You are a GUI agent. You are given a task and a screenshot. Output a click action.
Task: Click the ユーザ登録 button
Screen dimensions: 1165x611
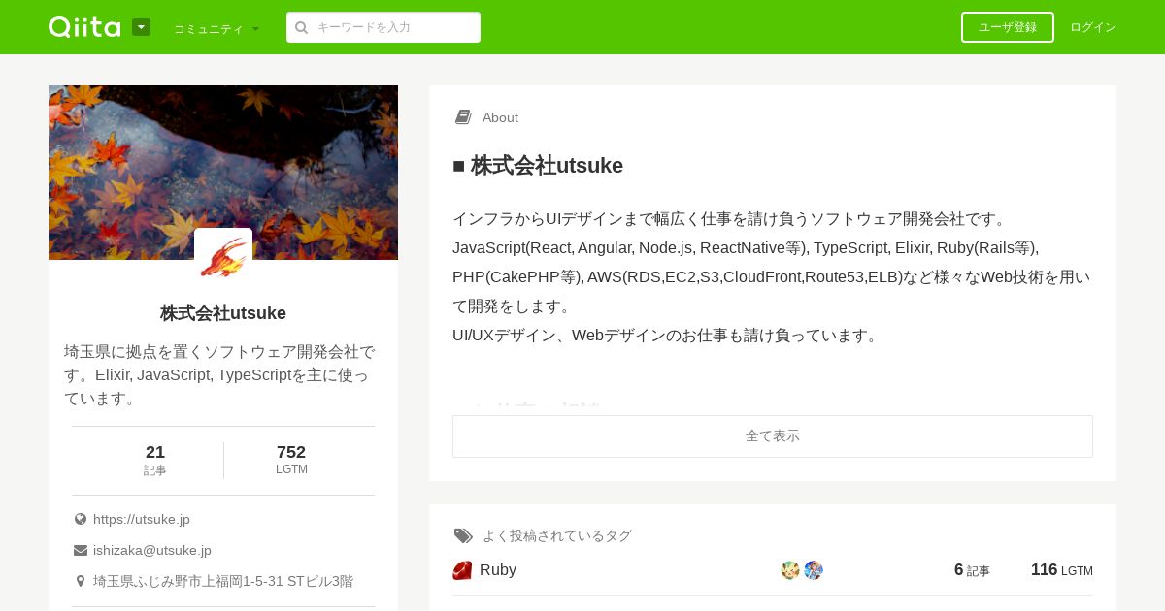tap(1008, 27)
